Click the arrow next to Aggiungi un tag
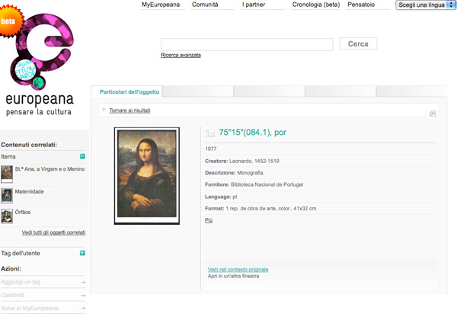The width and height of the screenshot is (457, 314). pyautogui.click(x=82, y=282)
